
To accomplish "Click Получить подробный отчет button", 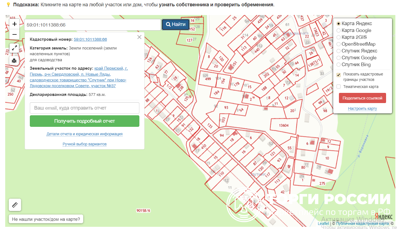I will point(85,121).
